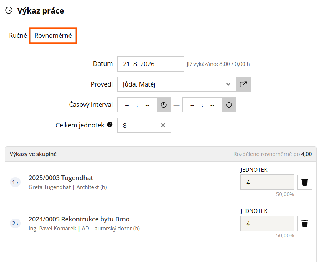Select the Rovnoměrně tab
Viewport: 320px width, 262px height.
(x=53, y=36)
